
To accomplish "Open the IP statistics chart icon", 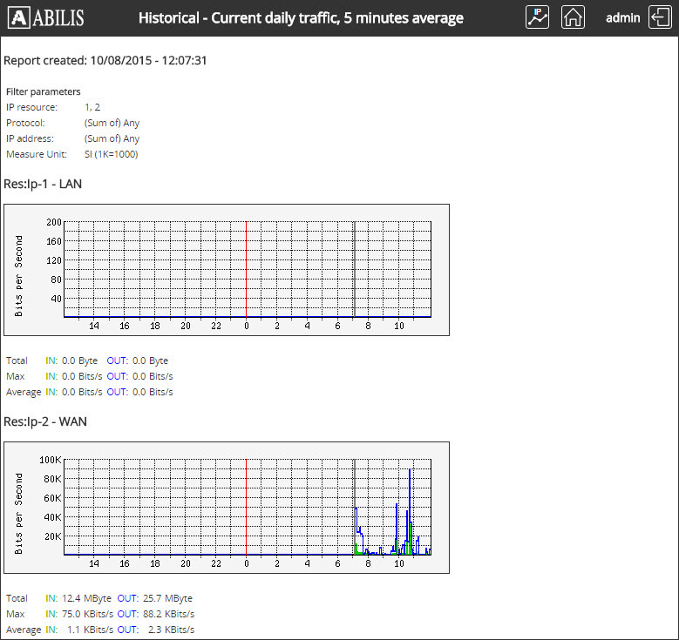I will coord(537,17).
